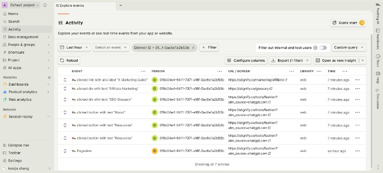Click the Quick start button

(348, 23)
